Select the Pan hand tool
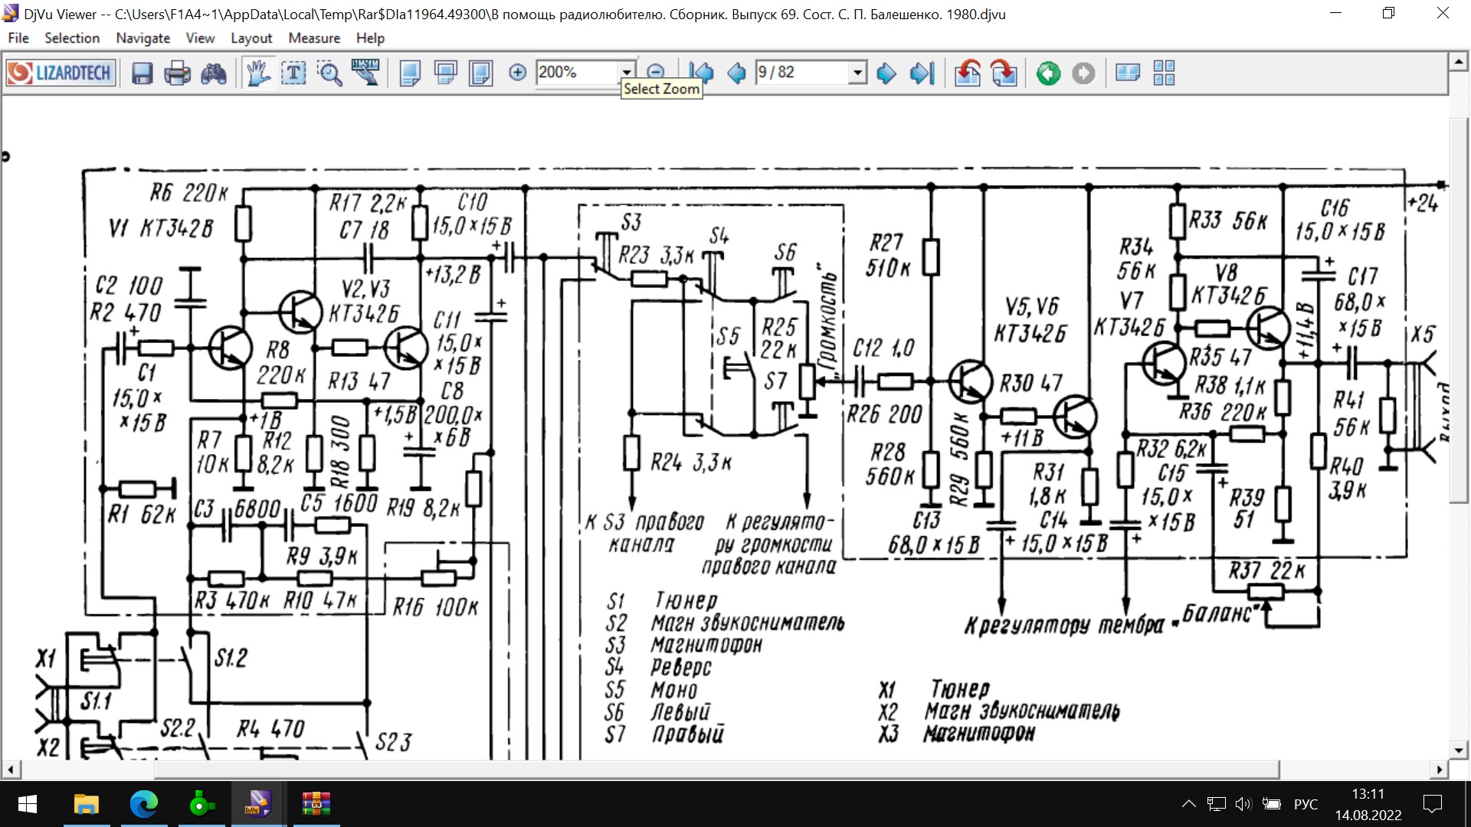Viewport: 1471px width, 827px height. [x=258, y=74]
